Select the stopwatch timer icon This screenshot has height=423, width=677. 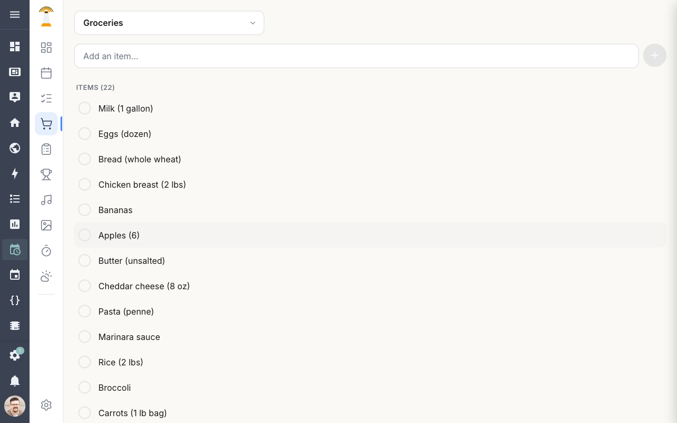tap(46, 251)
